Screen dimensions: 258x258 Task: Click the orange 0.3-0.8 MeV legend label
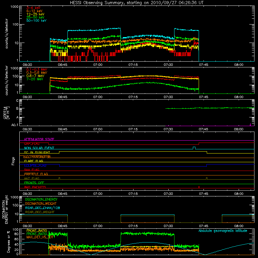click(37, 73)
